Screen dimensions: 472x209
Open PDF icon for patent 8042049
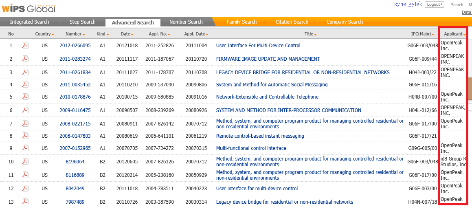pyautogui.click(x=25, y=189)
